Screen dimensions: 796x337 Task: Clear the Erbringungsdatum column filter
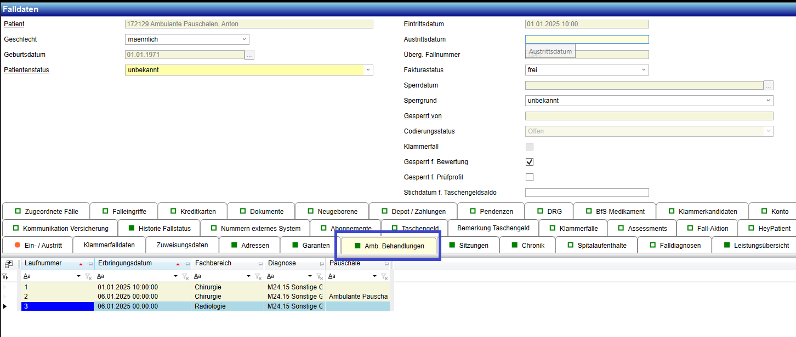[x=185, y=277]
